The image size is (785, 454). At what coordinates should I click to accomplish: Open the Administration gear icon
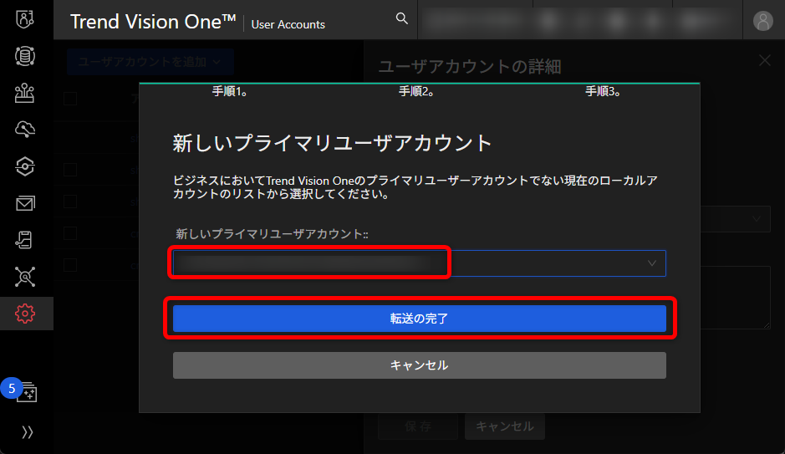(25, 314)
